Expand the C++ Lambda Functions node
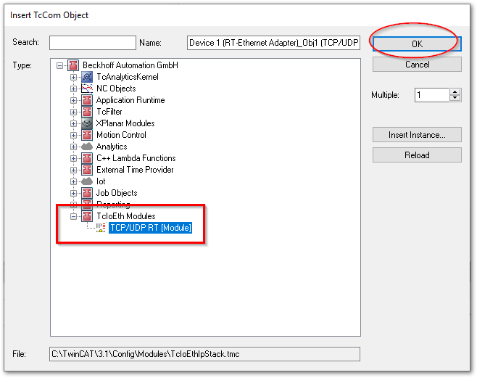 (73, 159)
